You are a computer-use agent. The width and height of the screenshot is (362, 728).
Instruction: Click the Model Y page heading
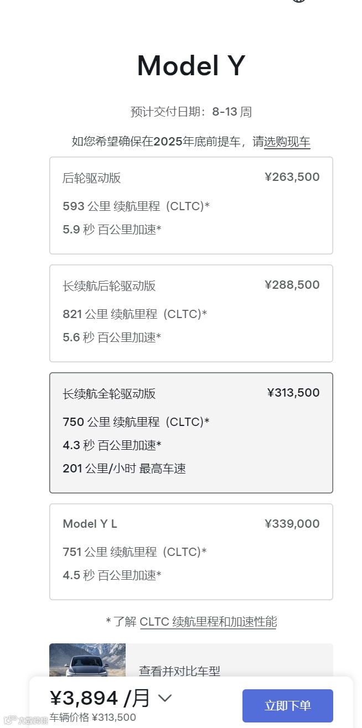[191, 66]
